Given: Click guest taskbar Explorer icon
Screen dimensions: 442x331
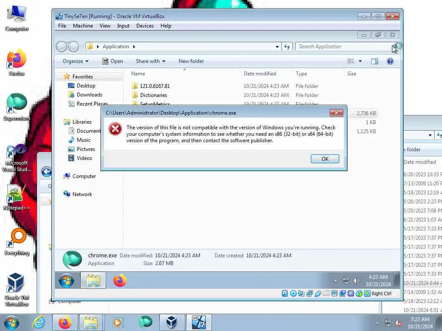Looking at the screenshot, I should coord(93,280).
